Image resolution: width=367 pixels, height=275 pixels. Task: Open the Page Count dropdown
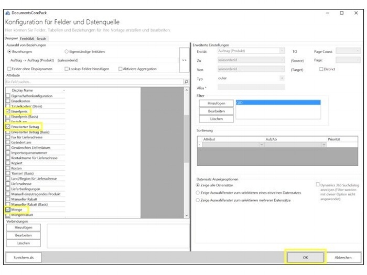(348, 51)
